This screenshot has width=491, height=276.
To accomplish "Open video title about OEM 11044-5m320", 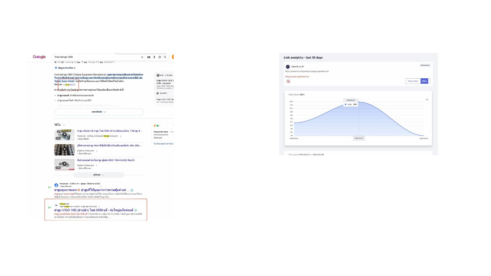I will click(106, 160).
